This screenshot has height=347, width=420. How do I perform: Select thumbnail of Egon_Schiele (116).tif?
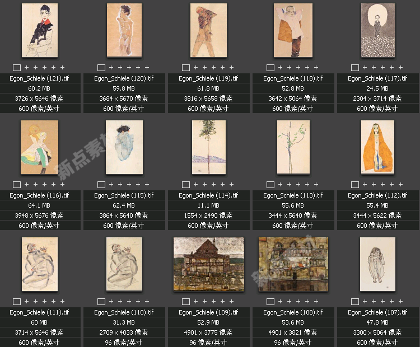[39, 147]
